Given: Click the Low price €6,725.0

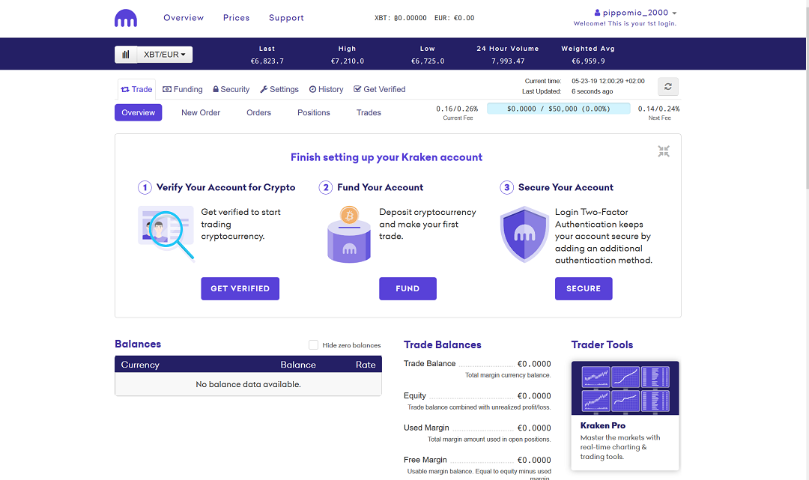Looking at the screenshot, I should click(x=428, y=61).
